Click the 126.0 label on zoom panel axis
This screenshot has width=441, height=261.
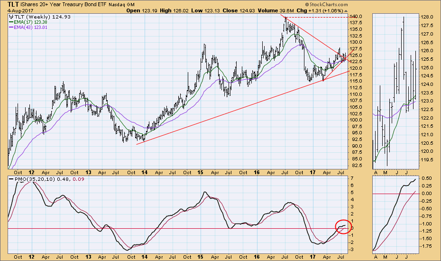coord(428,51)
